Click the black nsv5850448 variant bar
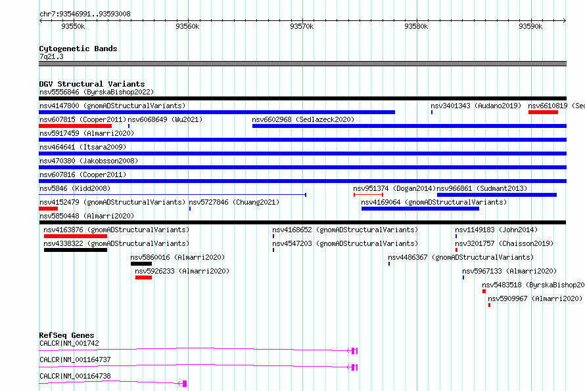The width and height of the screenshot is (585, 391). click(302, 222)
